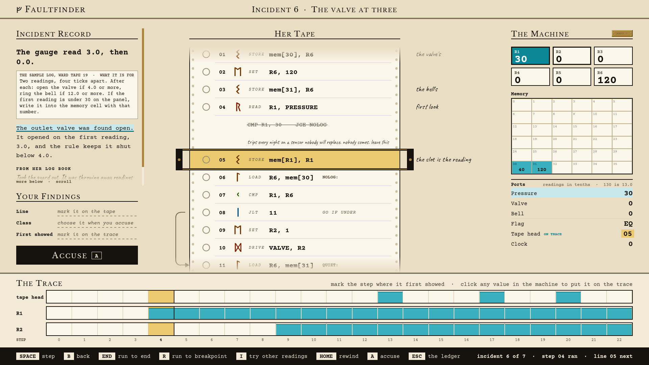Screen dimensions: 649x365
Task: Toggle breakpoint circle on line 06
Action: click(x=206, y=177)
